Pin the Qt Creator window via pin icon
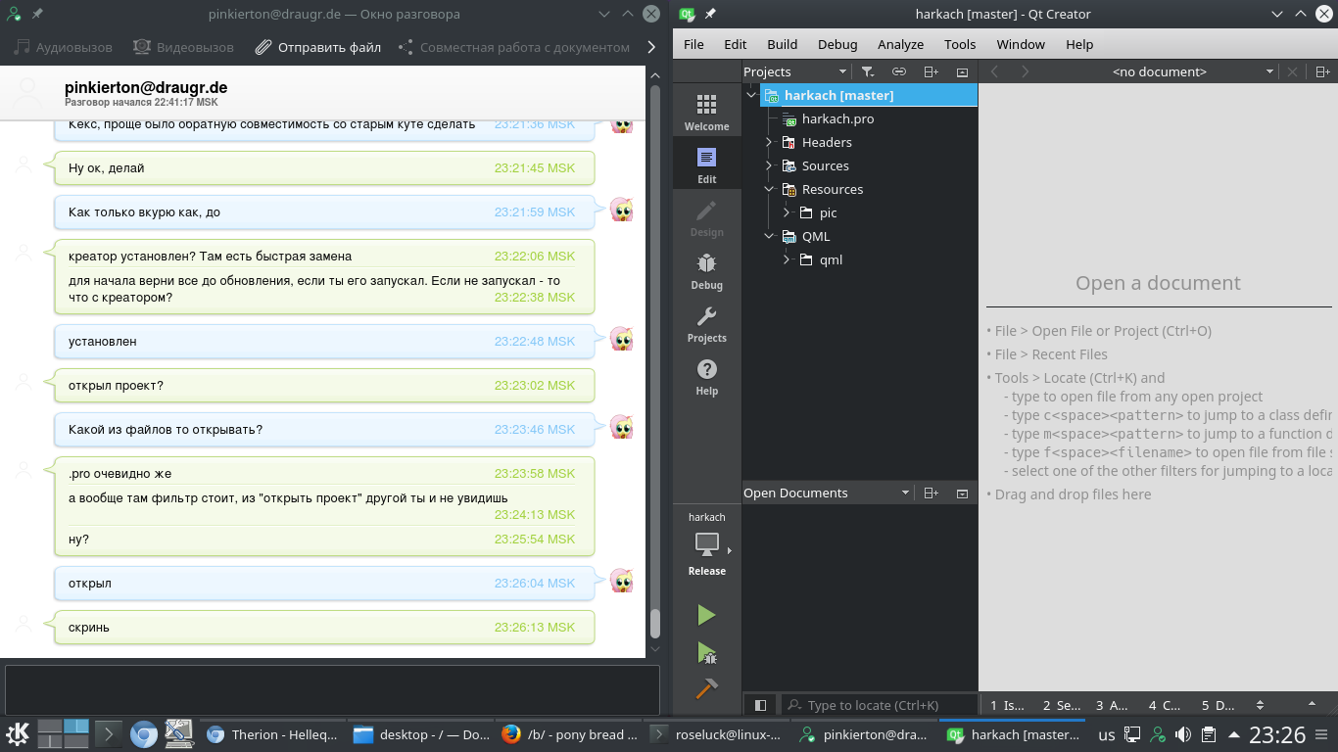 point(710,14)
